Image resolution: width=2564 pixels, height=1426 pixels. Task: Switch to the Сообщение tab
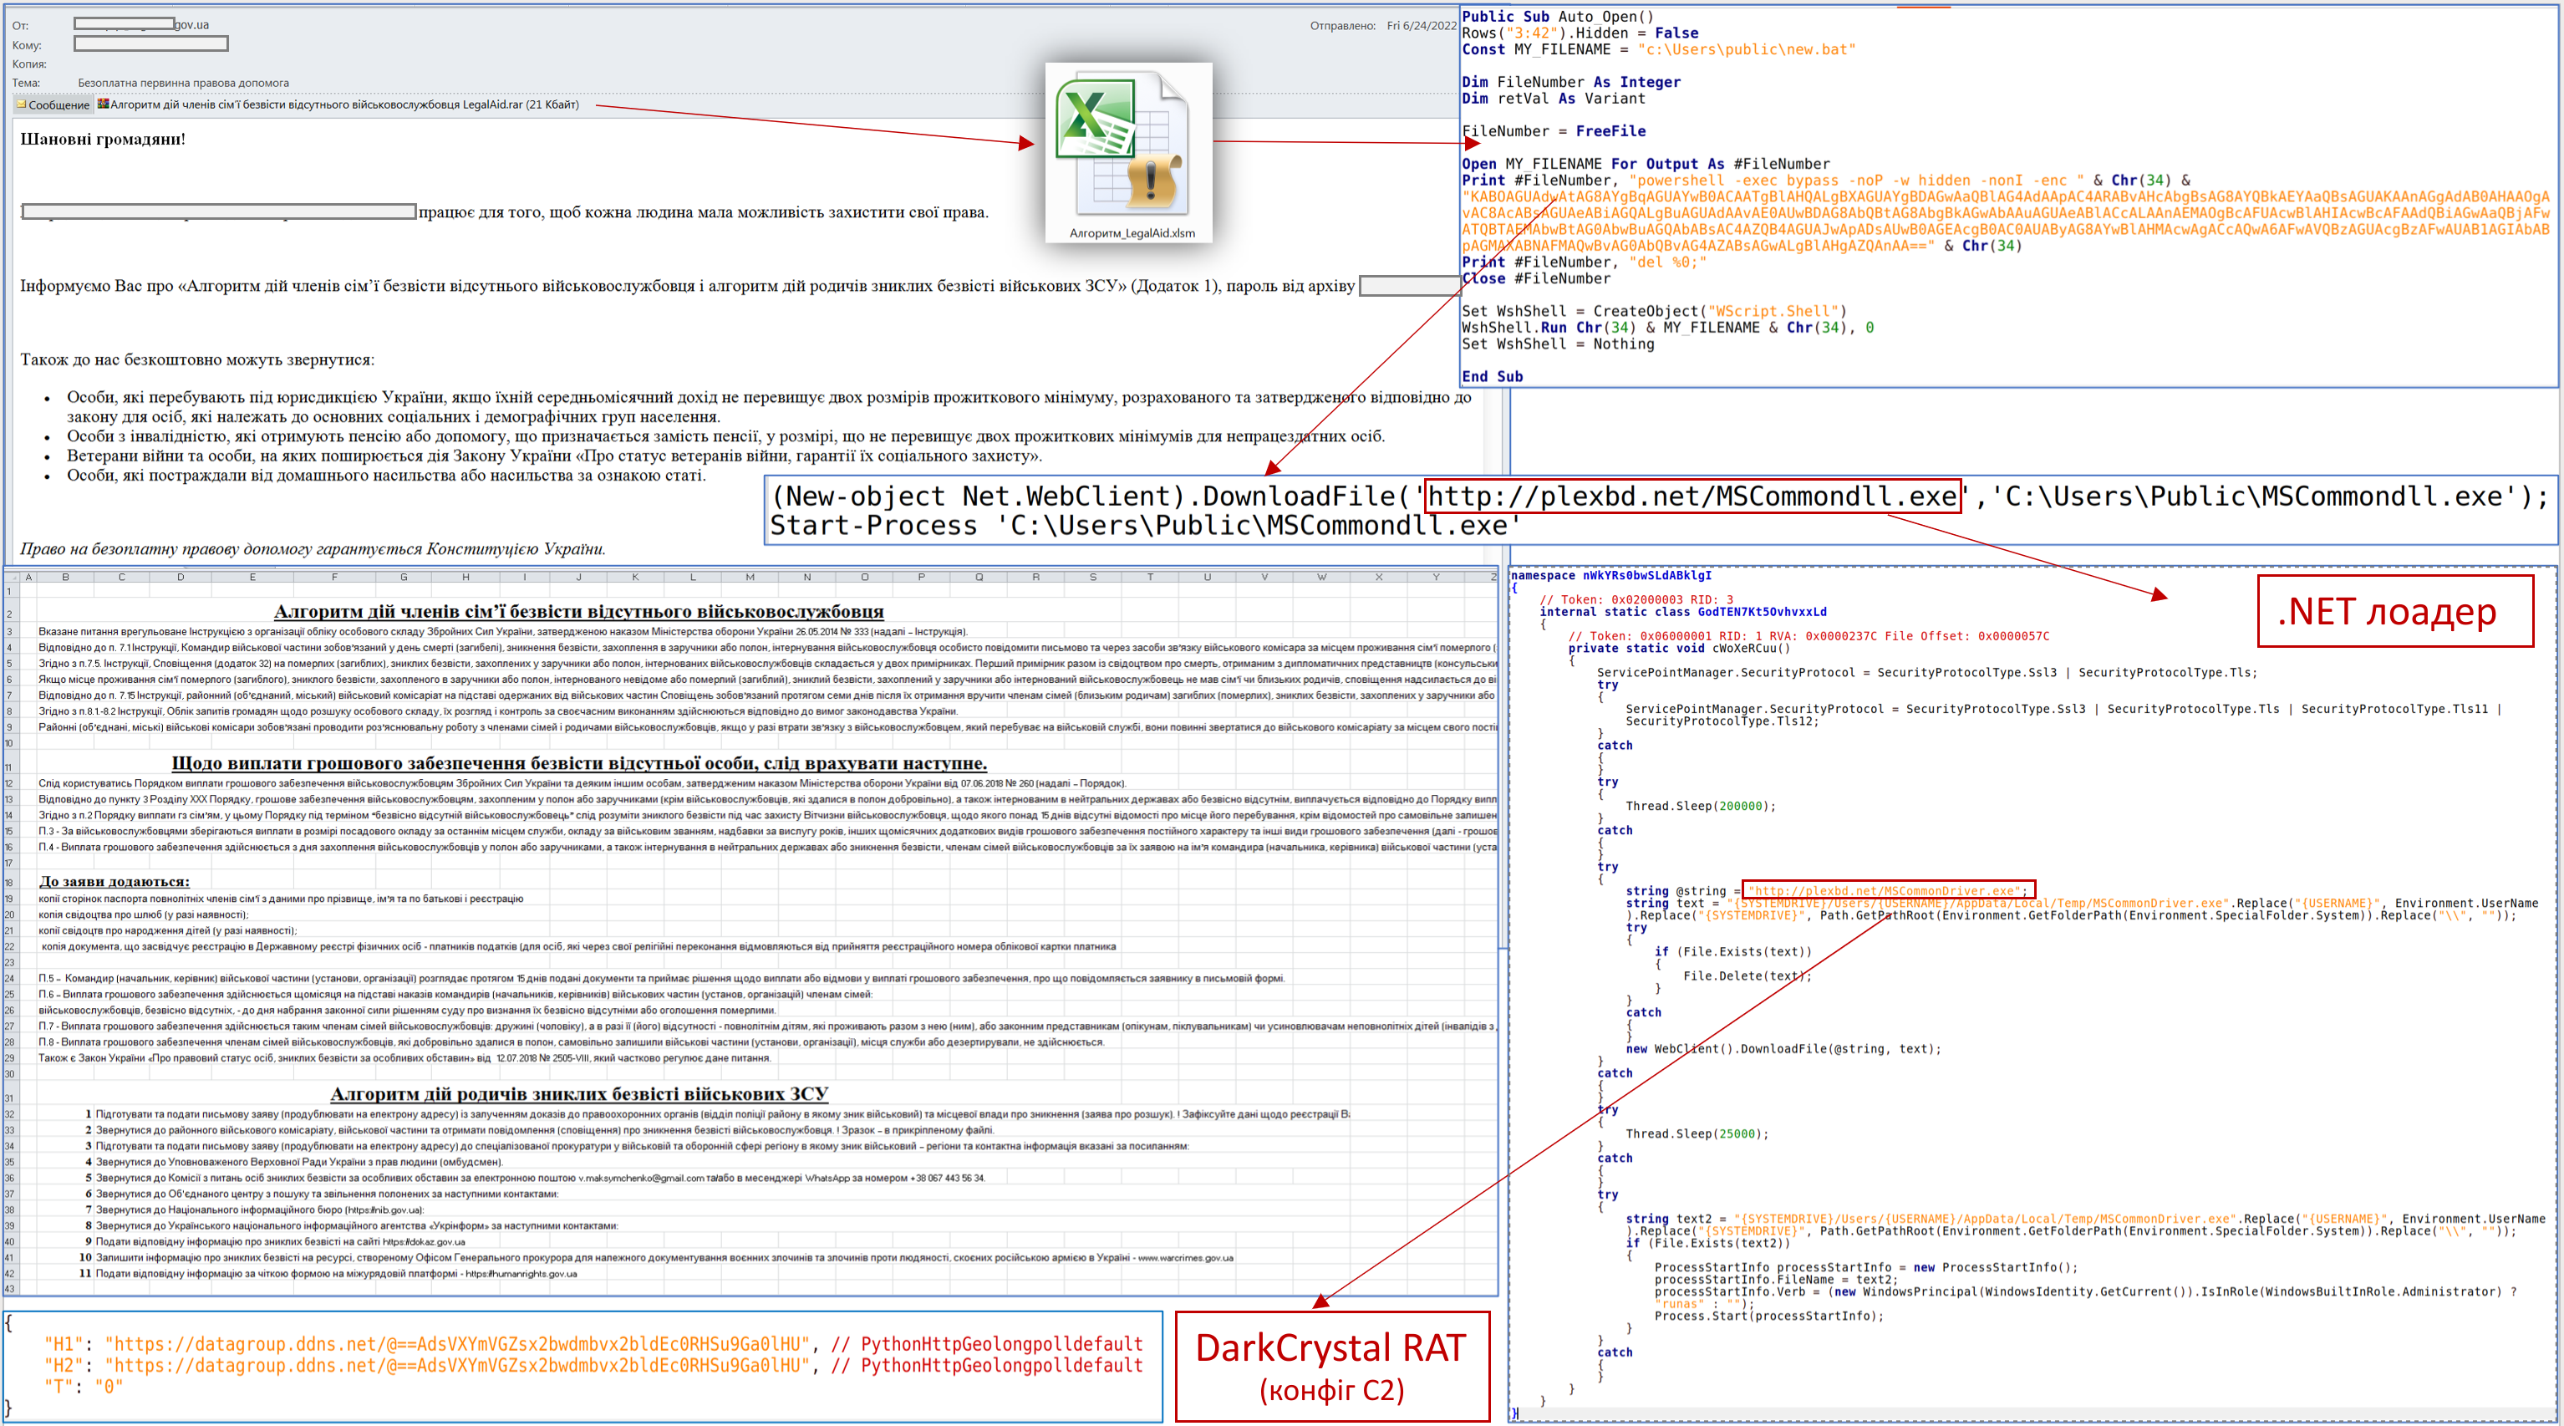coord(52,104)
